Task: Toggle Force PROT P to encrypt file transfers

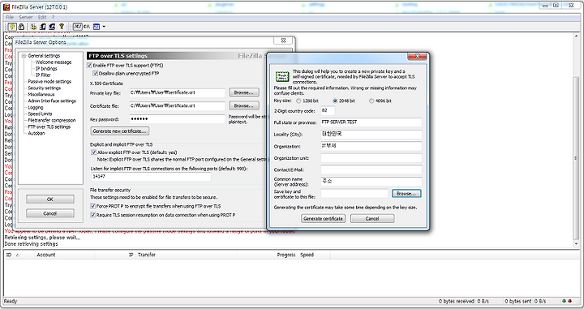Action: [93, 206]
